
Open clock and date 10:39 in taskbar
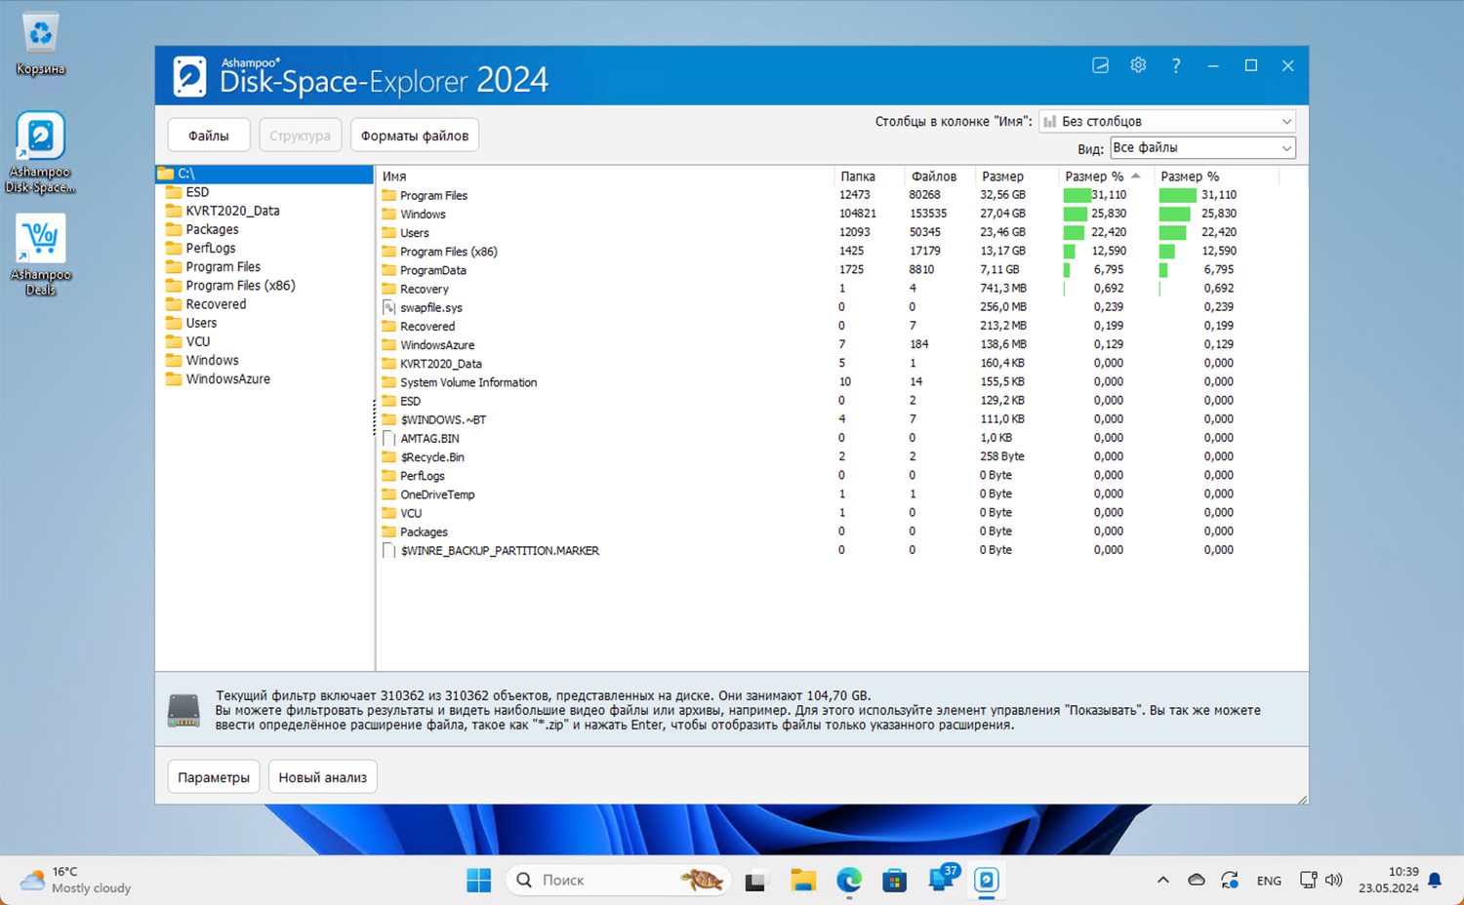(x=1389, y=880)
